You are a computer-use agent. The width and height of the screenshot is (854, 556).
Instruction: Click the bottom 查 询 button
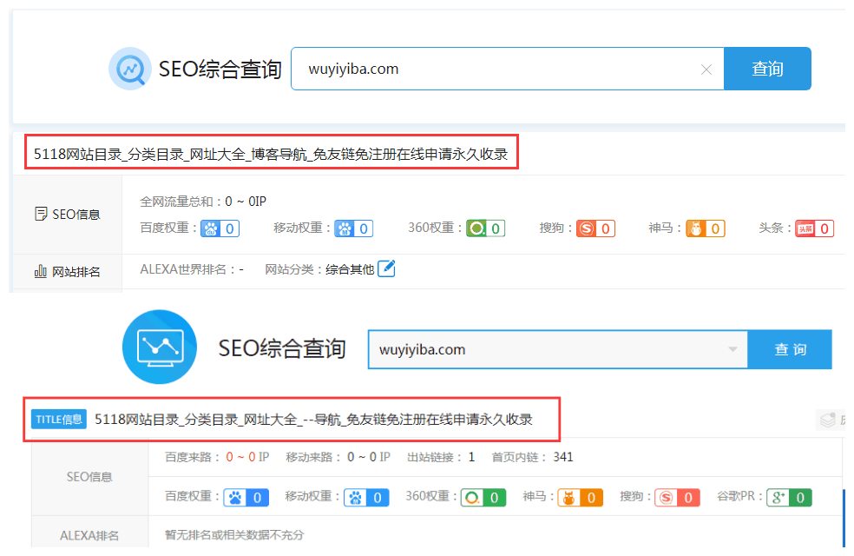(791, 349)
